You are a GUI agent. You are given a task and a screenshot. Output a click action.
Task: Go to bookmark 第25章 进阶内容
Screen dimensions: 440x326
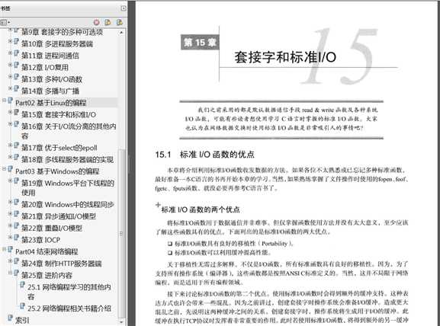coord(47,275)
